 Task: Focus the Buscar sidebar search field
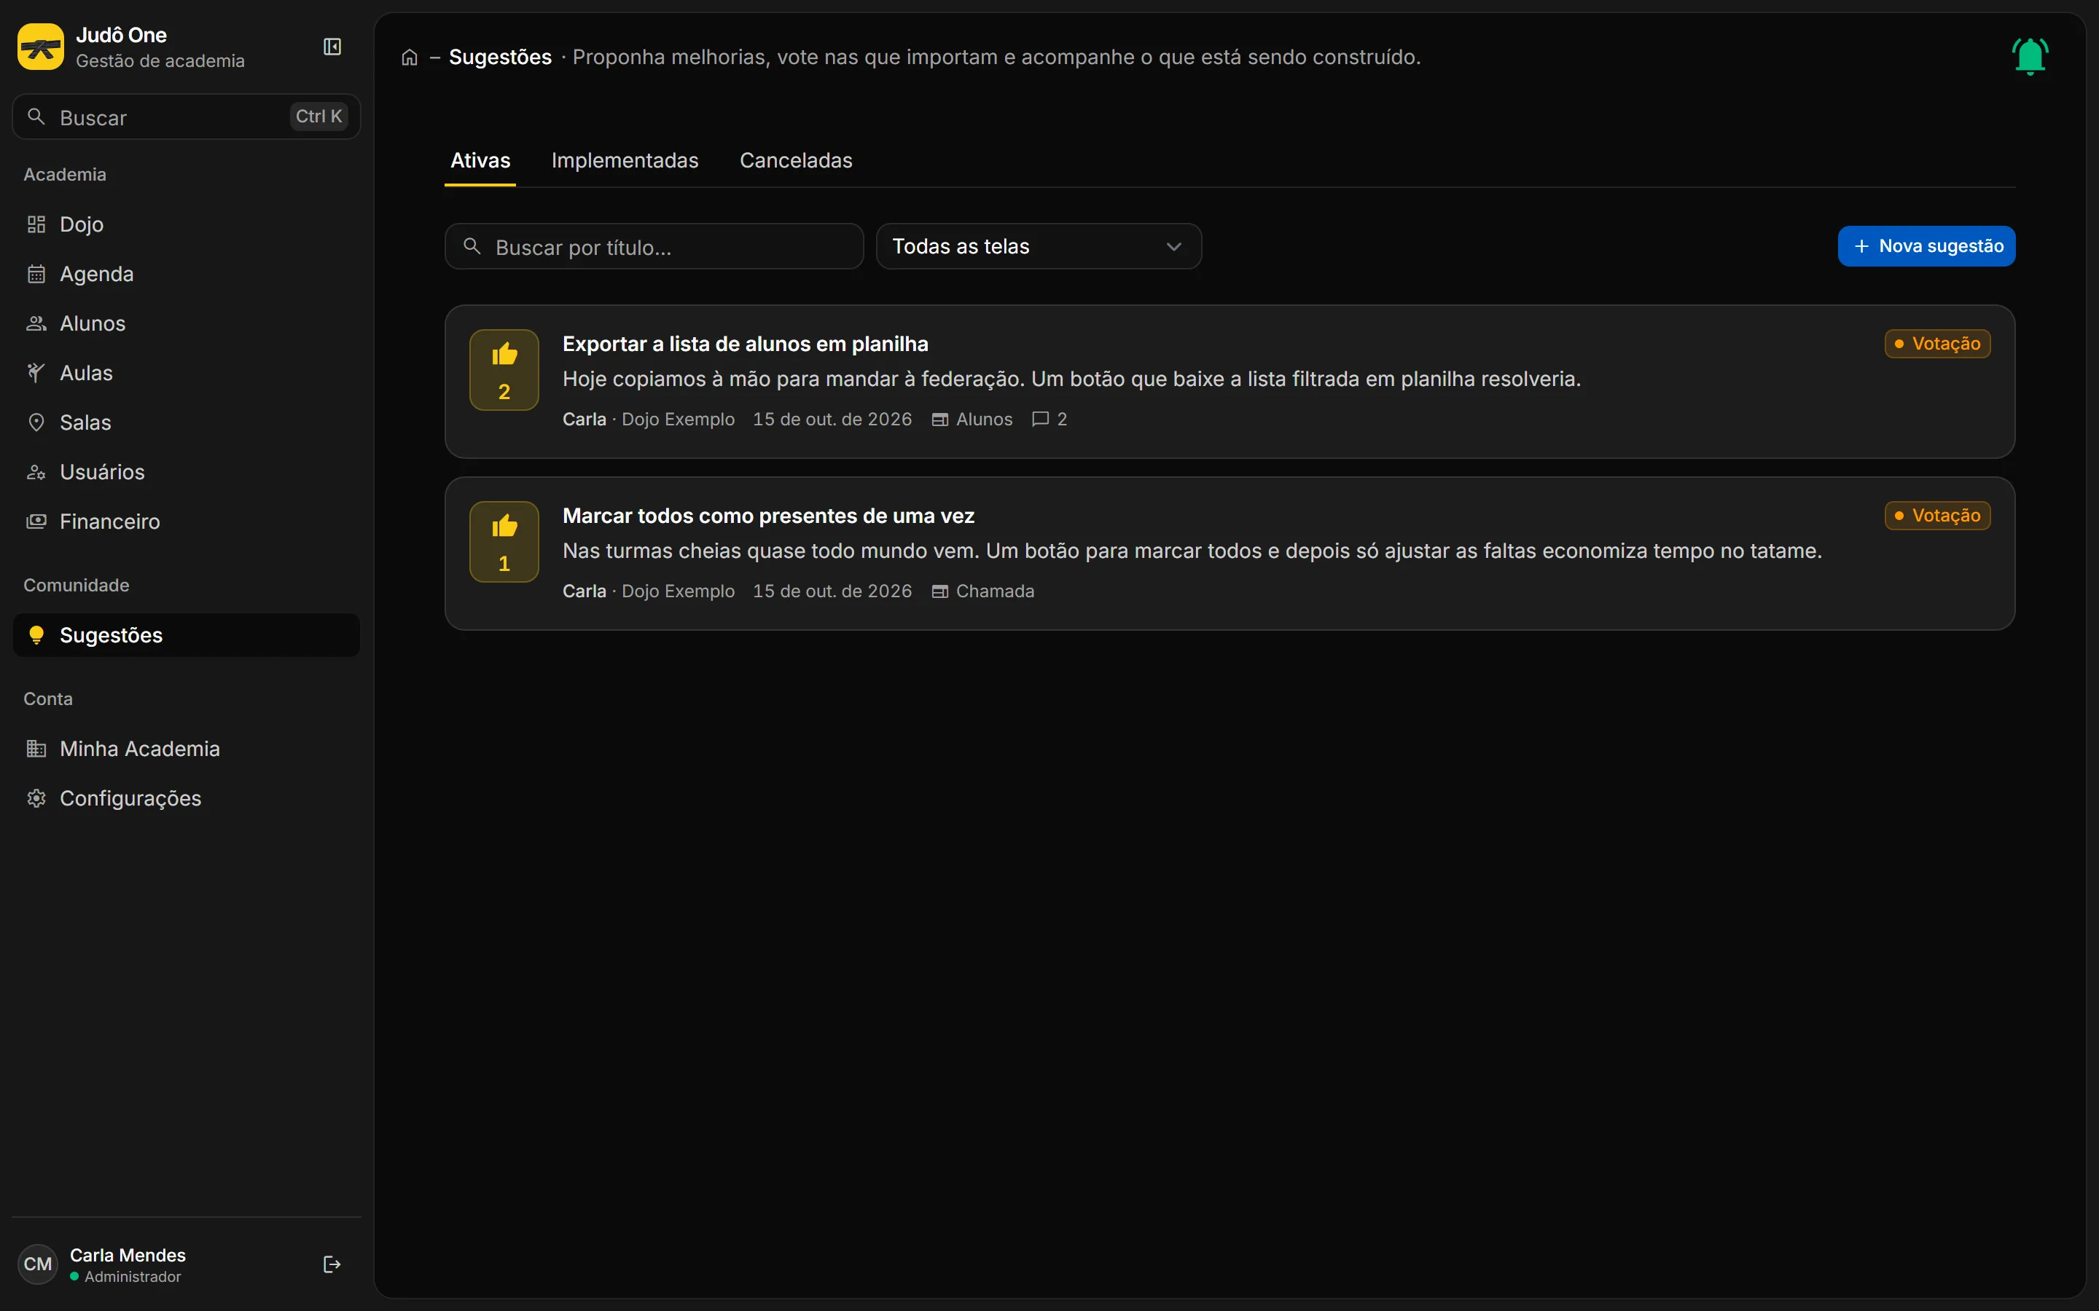click(x=187, y=117)
